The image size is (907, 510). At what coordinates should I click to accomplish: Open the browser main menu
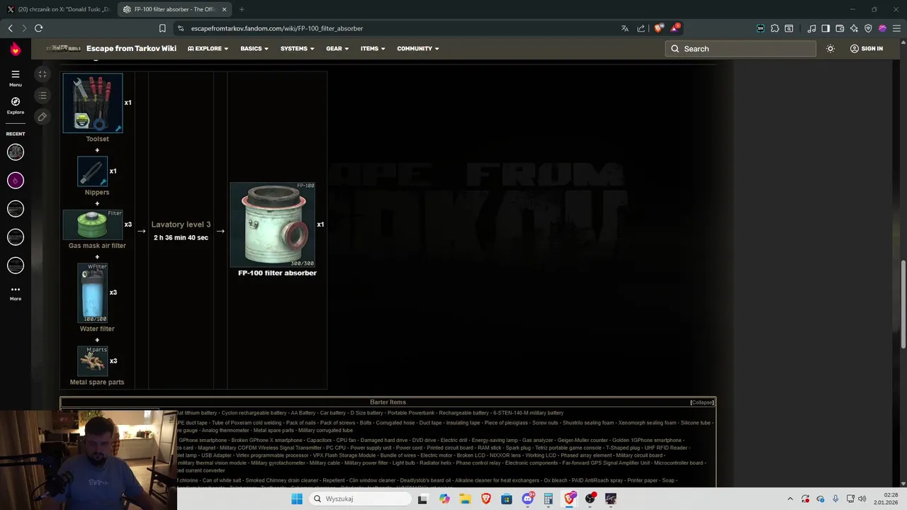click(x=896, y=28)
